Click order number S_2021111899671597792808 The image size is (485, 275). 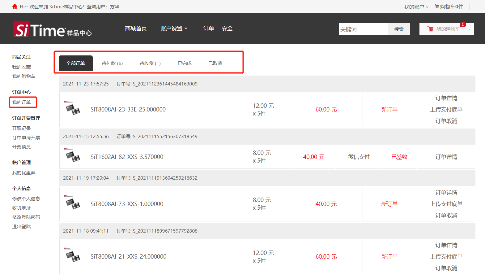coord(165,231)
